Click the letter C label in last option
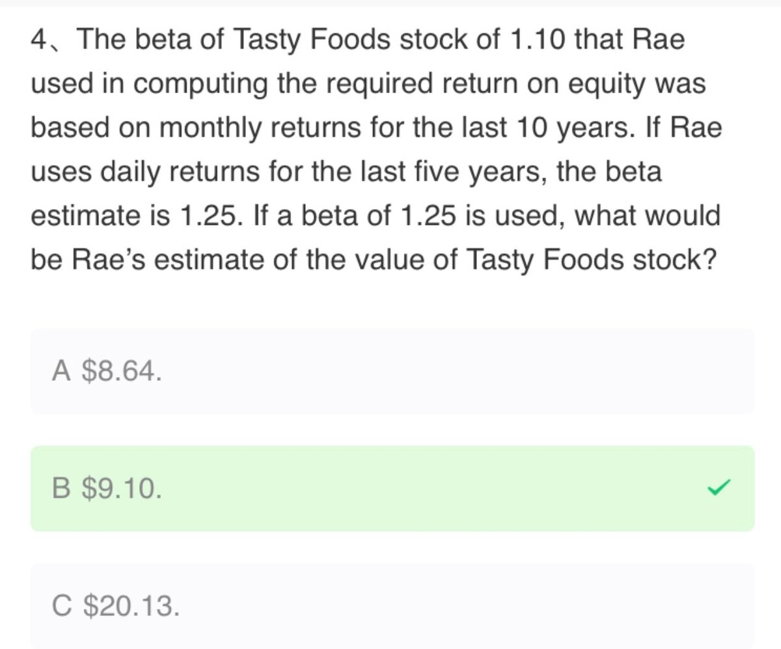 click(61, 606)
